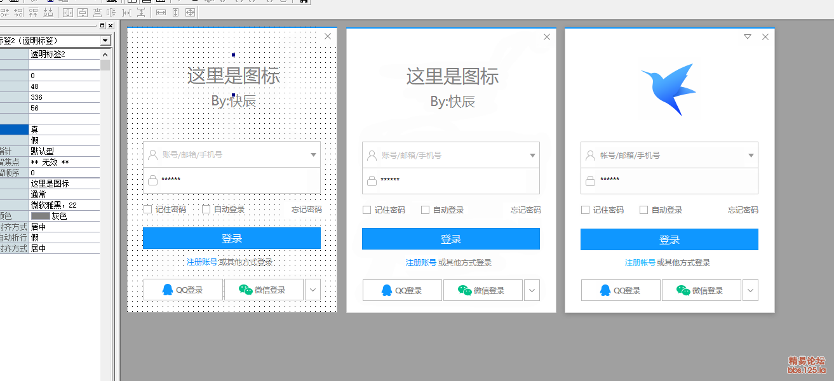
Task: Select the align bottom edges toolbar icon
Action: click(48, 12)
